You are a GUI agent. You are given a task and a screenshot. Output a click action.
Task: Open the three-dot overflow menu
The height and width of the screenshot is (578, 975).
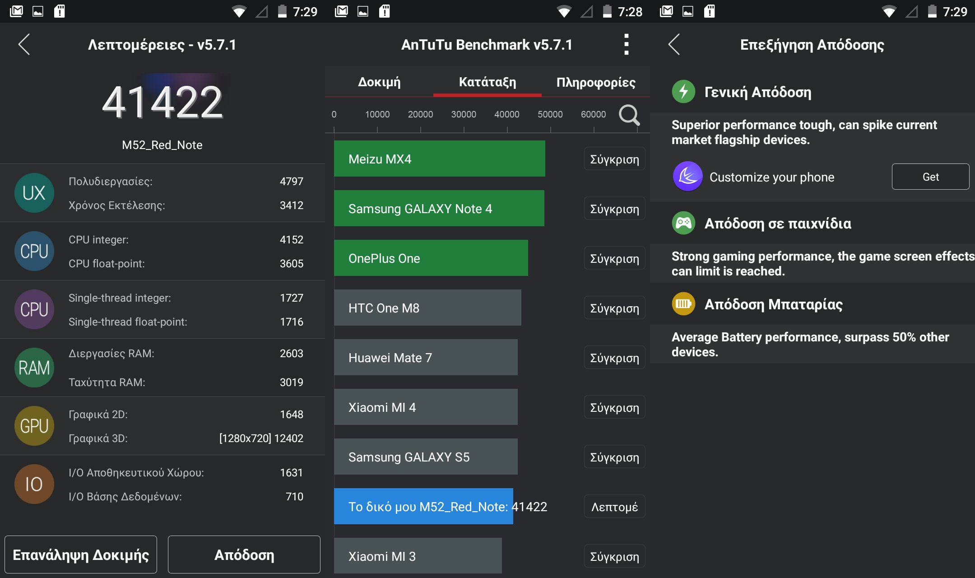click(x=626, y=44)
